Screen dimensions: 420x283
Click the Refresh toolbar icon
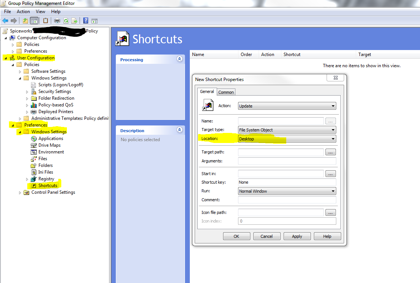(66, 21)
